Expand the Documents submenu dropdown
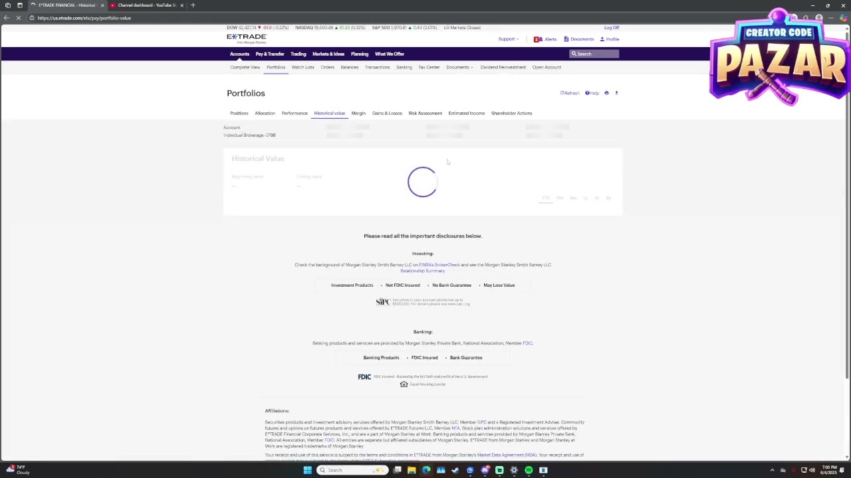The width and height of the screenshot is (851, 478). click(x=459, y=67)
